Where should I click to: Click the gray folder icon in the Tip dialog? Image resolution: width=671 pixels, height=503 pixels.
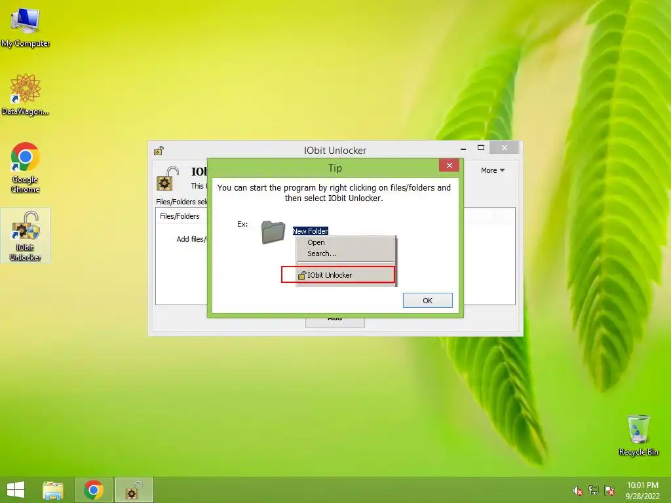[x=273, y=233]
